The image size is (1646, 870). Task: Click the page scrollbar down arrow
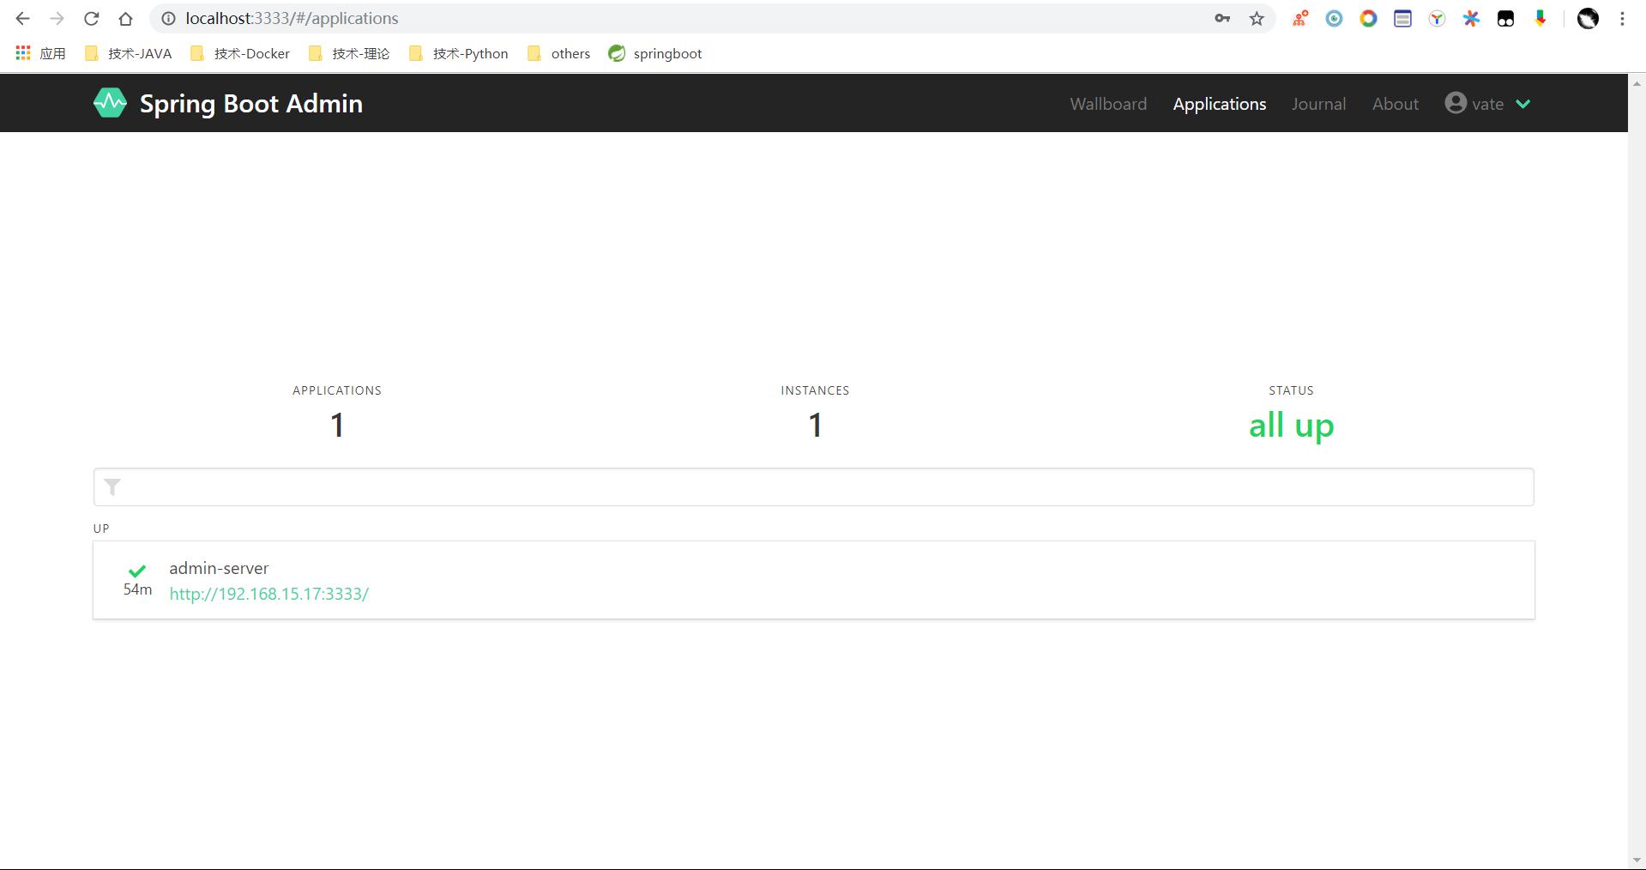(x=1637, y=860)
